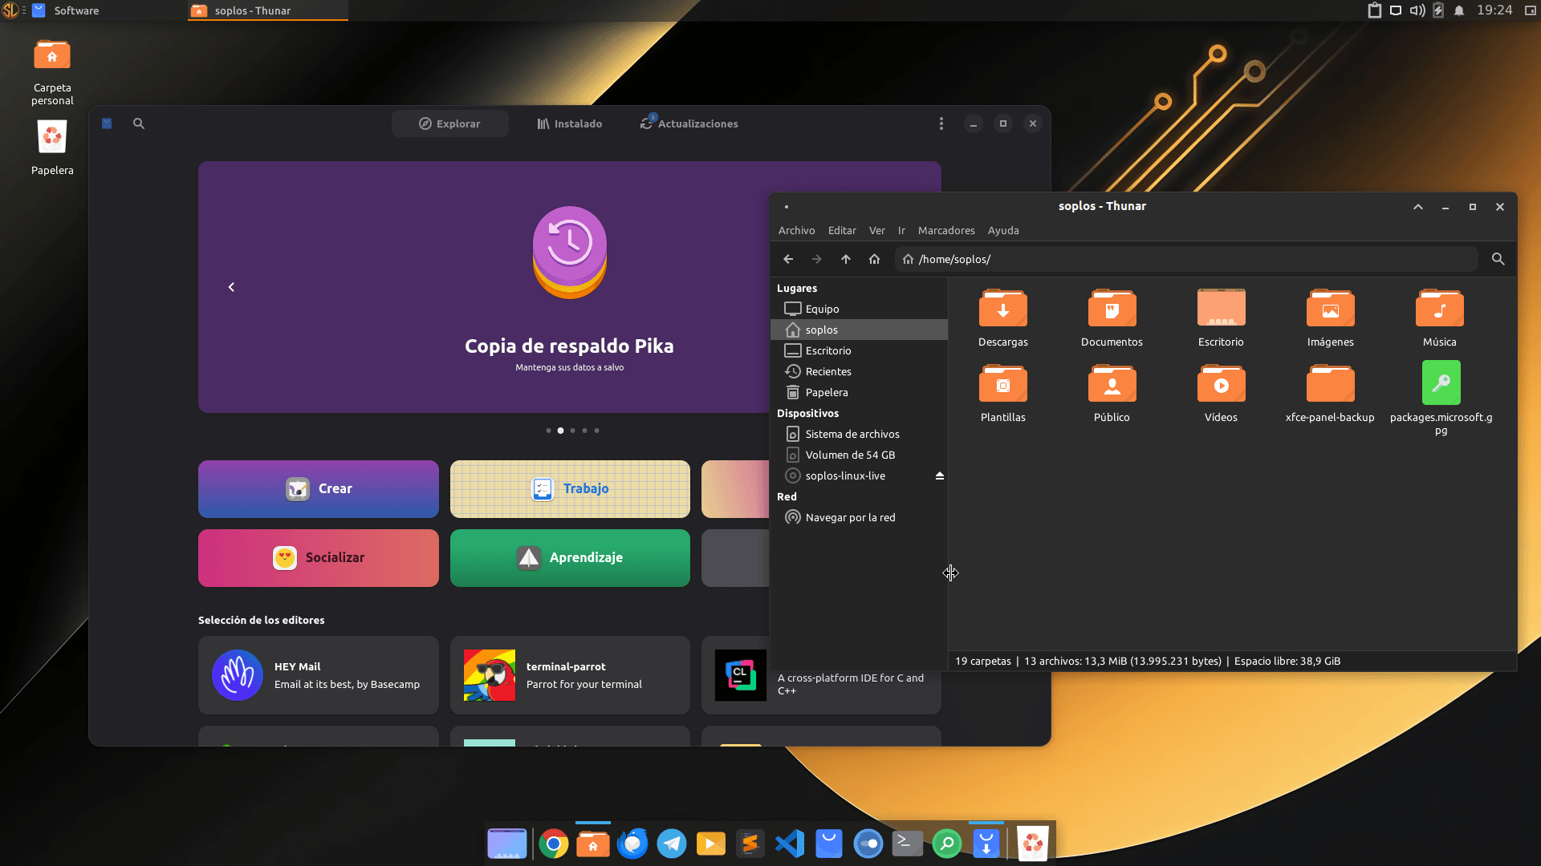Launch Visual Studio Code from the dock

[790, 844]
